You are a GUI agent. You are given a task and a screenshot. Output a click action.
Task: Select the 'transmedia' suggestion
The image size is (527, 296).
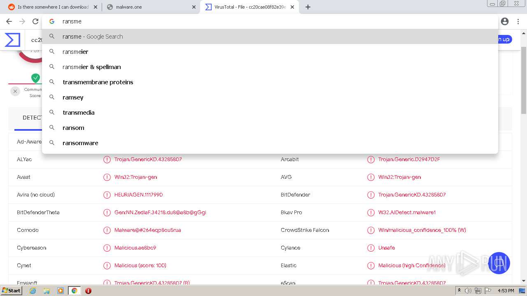[x=270, y=113]
